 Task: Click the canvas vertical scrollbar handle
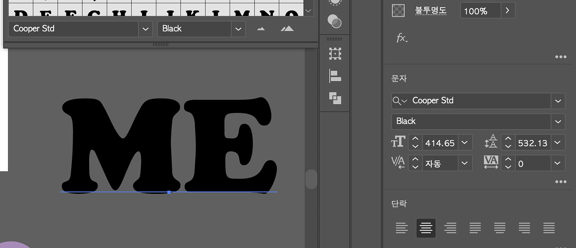tap(311, 179)
